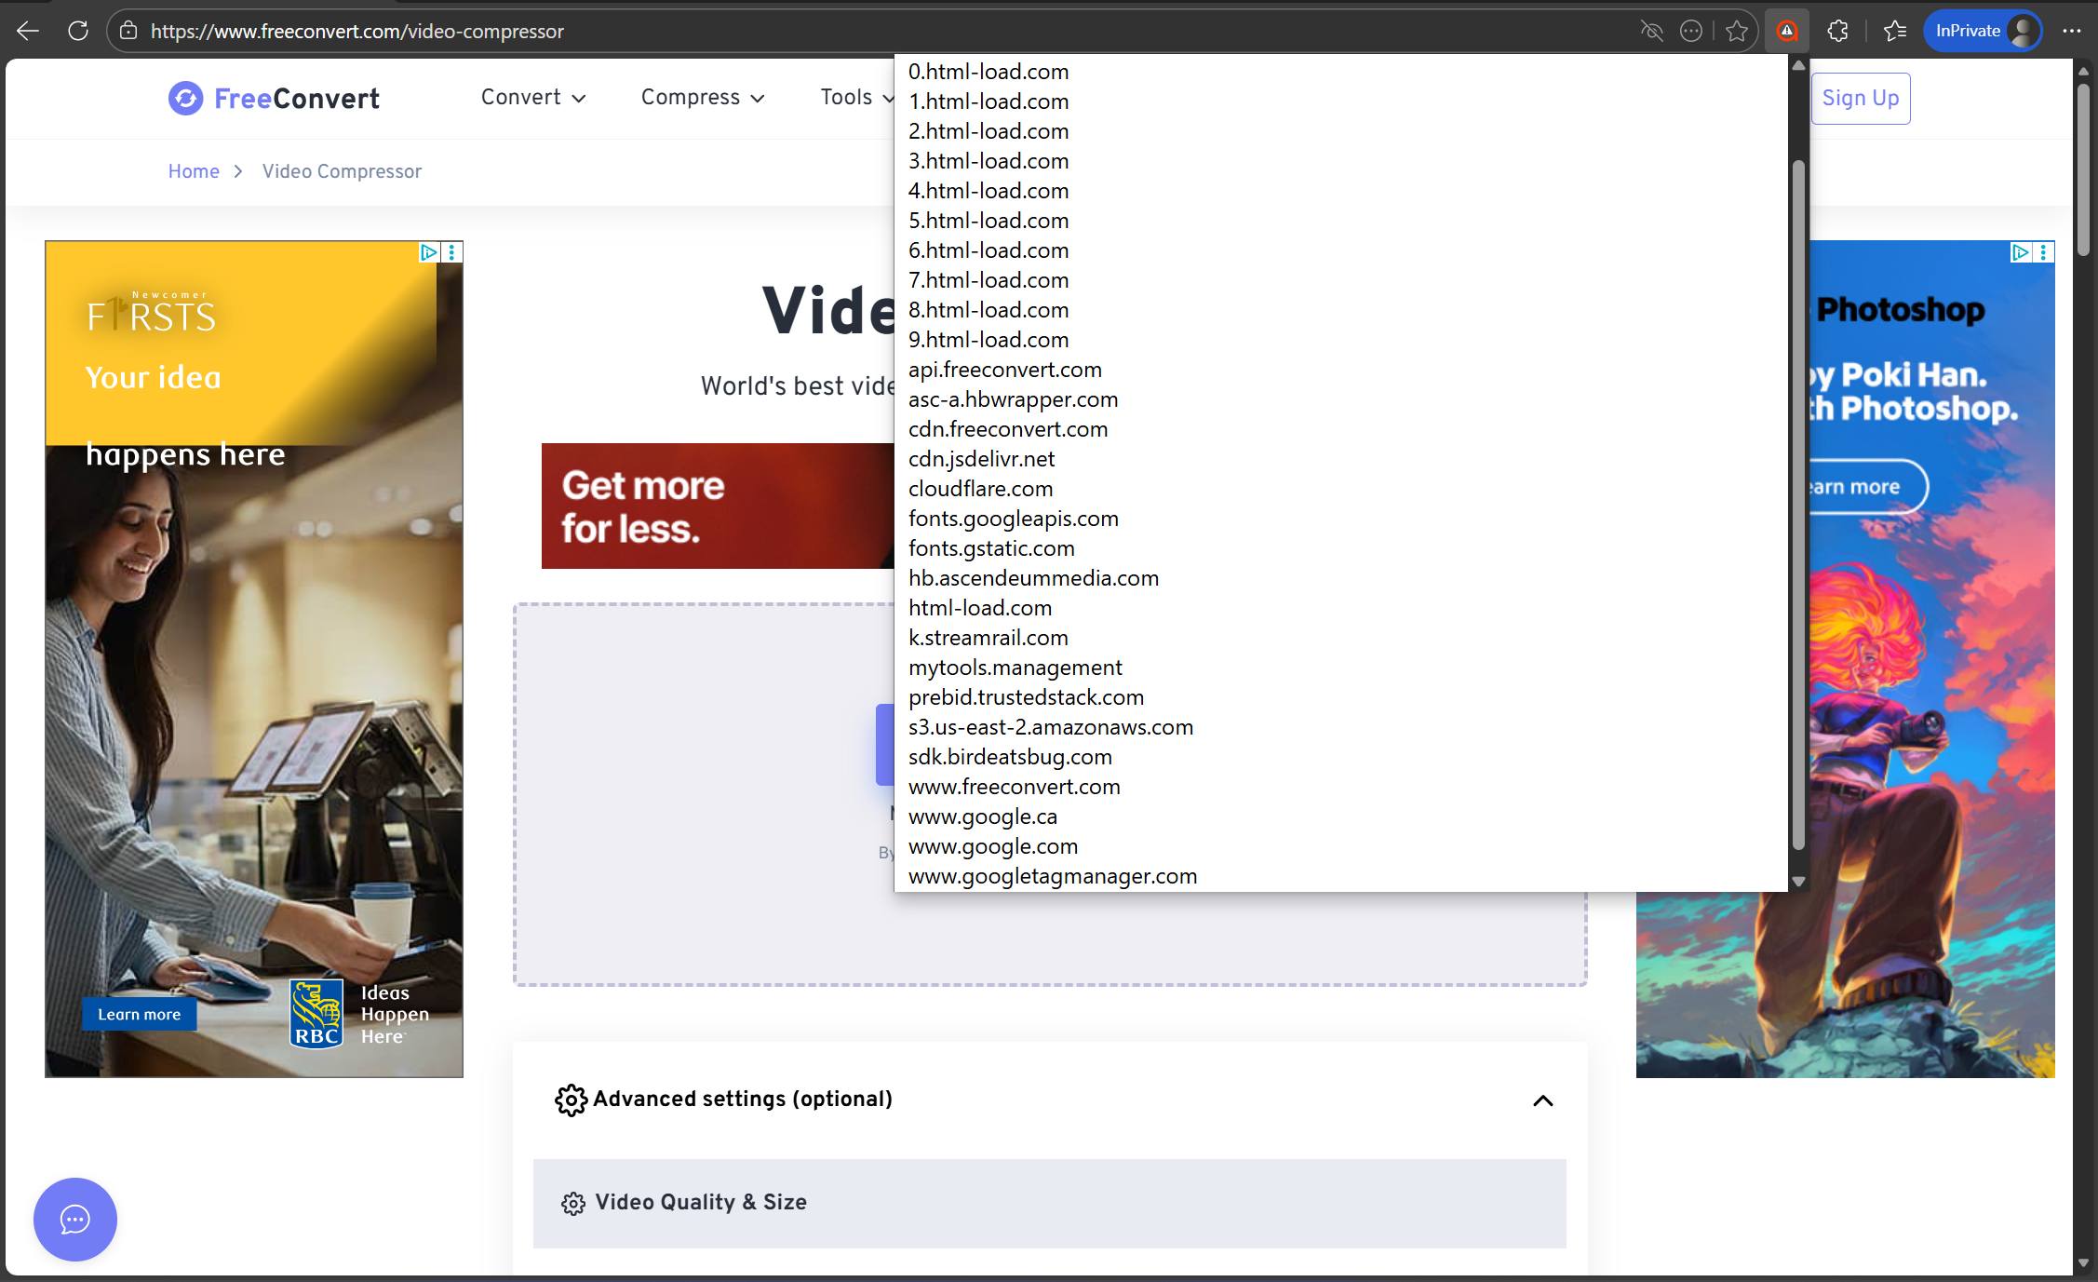Open the live chat bubble icon

[x=75, y=1219]
